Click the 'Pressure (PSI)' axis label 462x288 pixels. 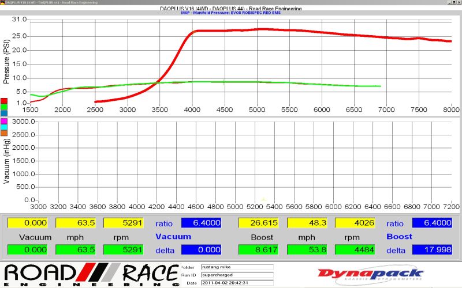[x=6, y=62]
